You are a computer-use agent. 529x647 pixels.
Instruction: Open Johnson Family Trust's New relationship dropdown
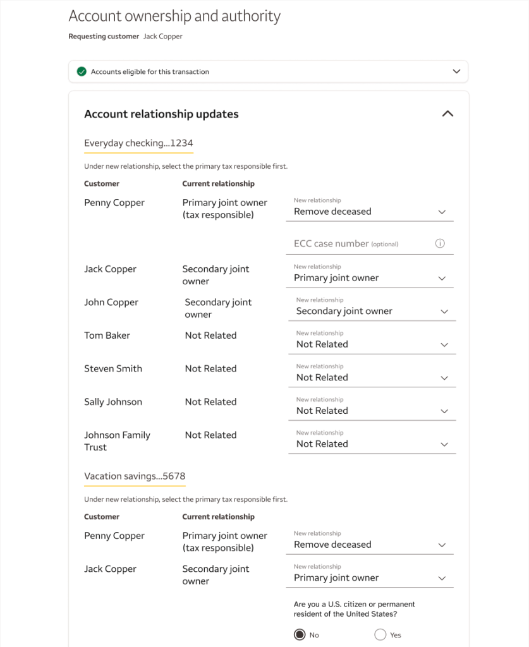coord(372,444)
